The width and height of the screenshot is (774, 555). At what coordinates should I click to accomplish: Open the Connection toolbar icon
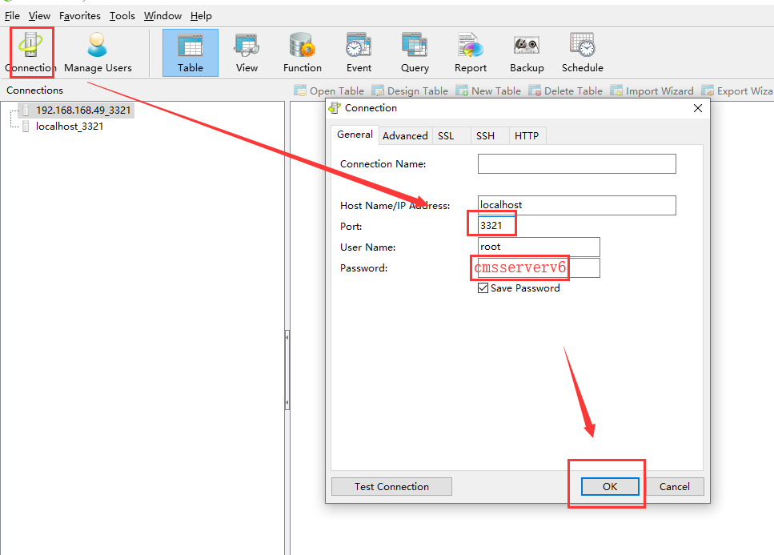point(30,52)
